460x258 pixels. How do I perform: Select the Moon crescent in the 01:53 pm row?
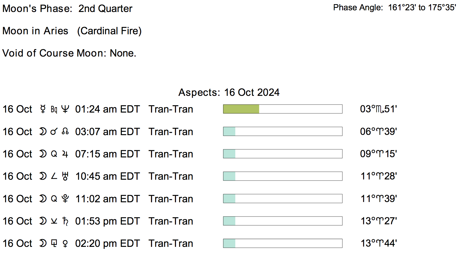[x=43, y=221]
